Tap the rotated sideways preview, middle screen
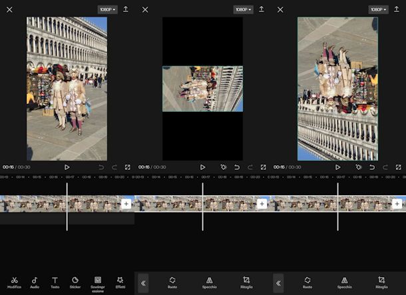This screenshot has height=295, width=406. point(202,89)
